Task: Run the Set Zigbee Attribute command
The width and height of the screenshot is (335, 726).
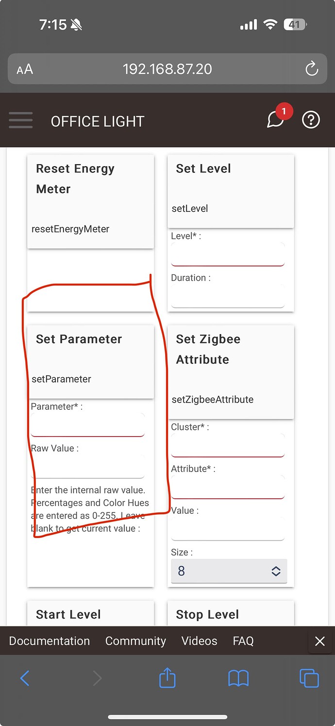Action: (x=231, y=372)
